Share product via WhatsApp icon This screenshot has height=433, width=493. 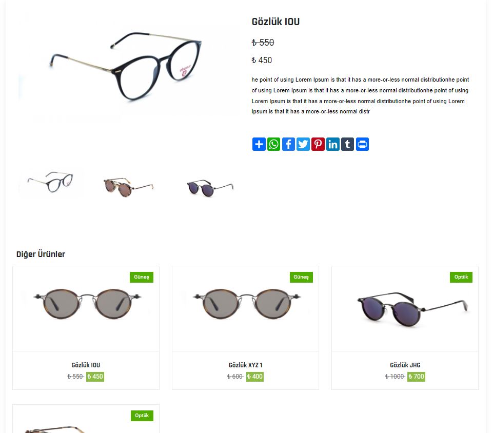pyautogui.click(x=273, y=144)
